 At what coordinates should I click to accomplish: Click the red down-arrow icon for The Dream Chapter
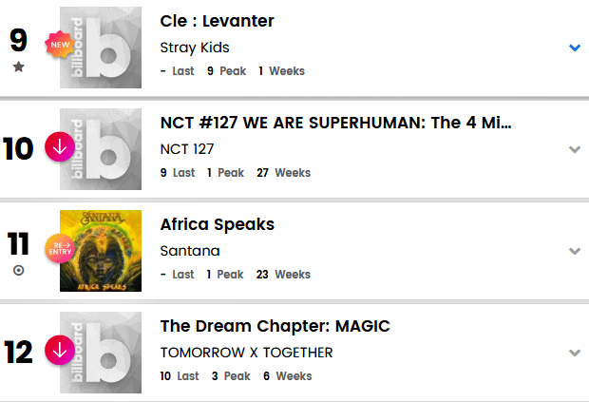coord(60,351)
